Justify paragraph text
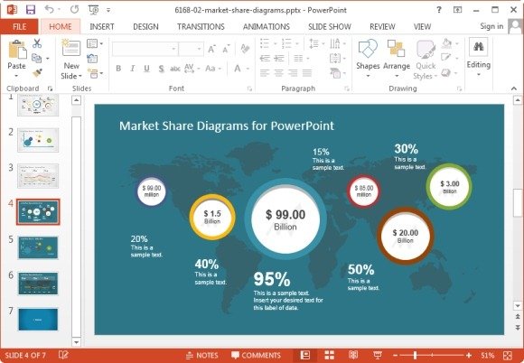This screenshot has height=363, width=524. click(x=307, y=72)
